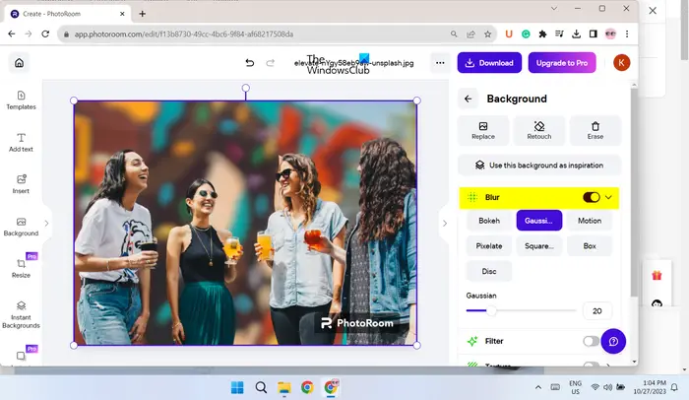Choose the Bokeh blur type
Screen dimensions: 689x400
pyautogui.click(x=489, y=221)
